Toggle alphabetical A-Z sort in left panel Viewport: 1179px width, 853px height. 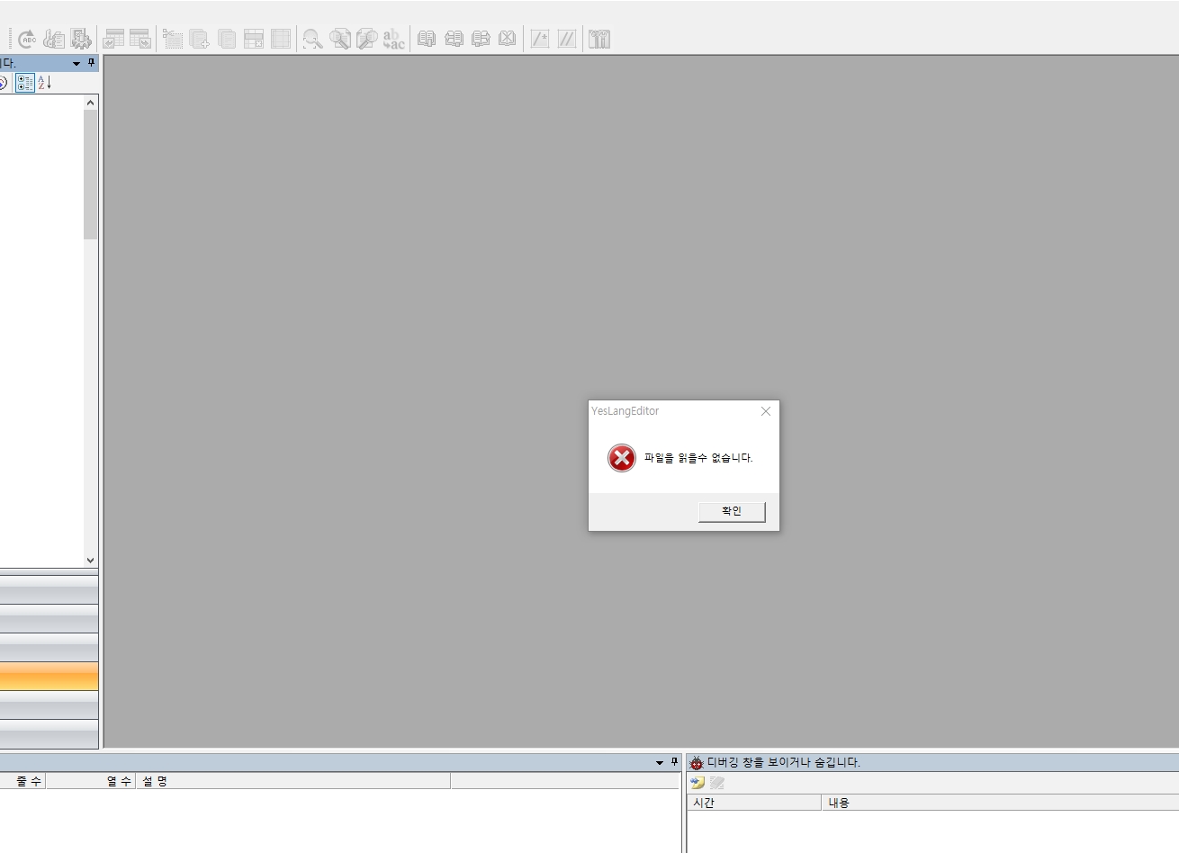point(44,83)
